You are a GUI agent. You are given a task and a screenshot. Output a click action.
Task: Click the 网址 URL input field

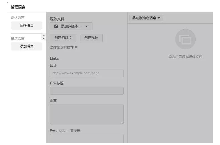87,73
